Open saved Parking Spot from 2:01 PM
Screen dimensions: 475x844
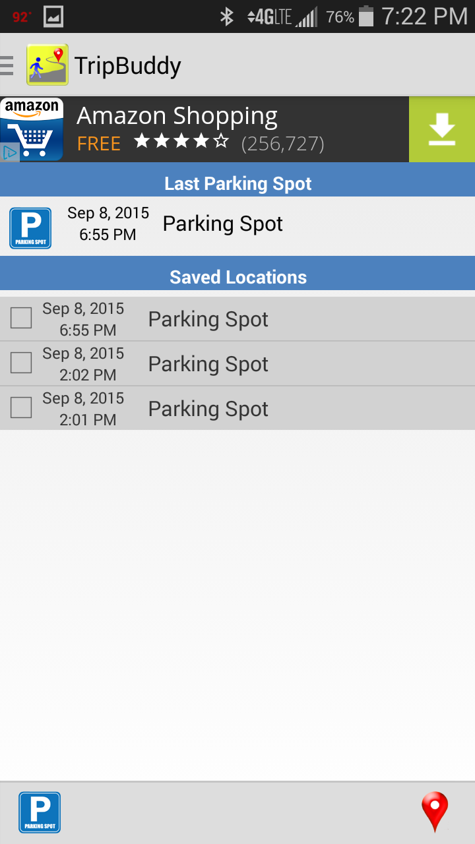click(237, 408)
